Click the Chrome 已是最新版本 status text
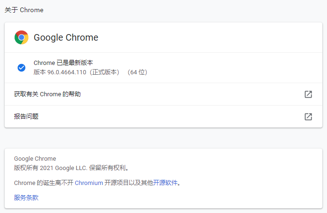327x213 pixels. click(x=63, y=63)
